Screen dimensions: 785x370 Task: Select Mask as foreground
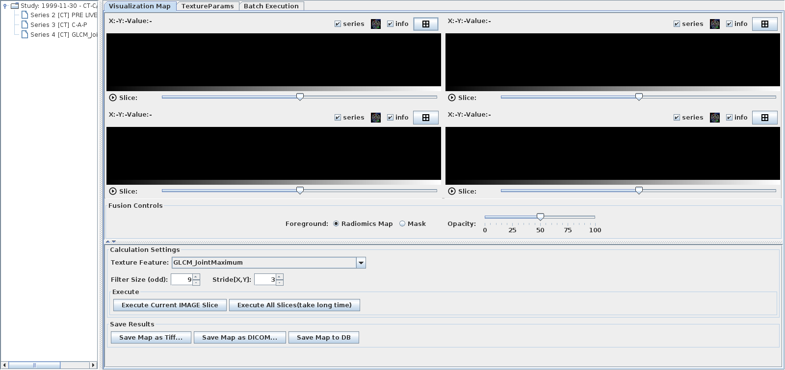pyautogui.click(x=402, y=223)
